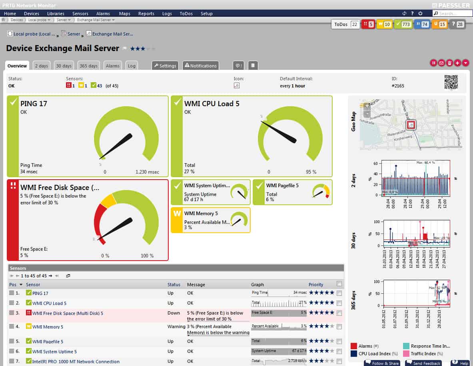
Task: Click the round red add plus button
Action: 457,63
